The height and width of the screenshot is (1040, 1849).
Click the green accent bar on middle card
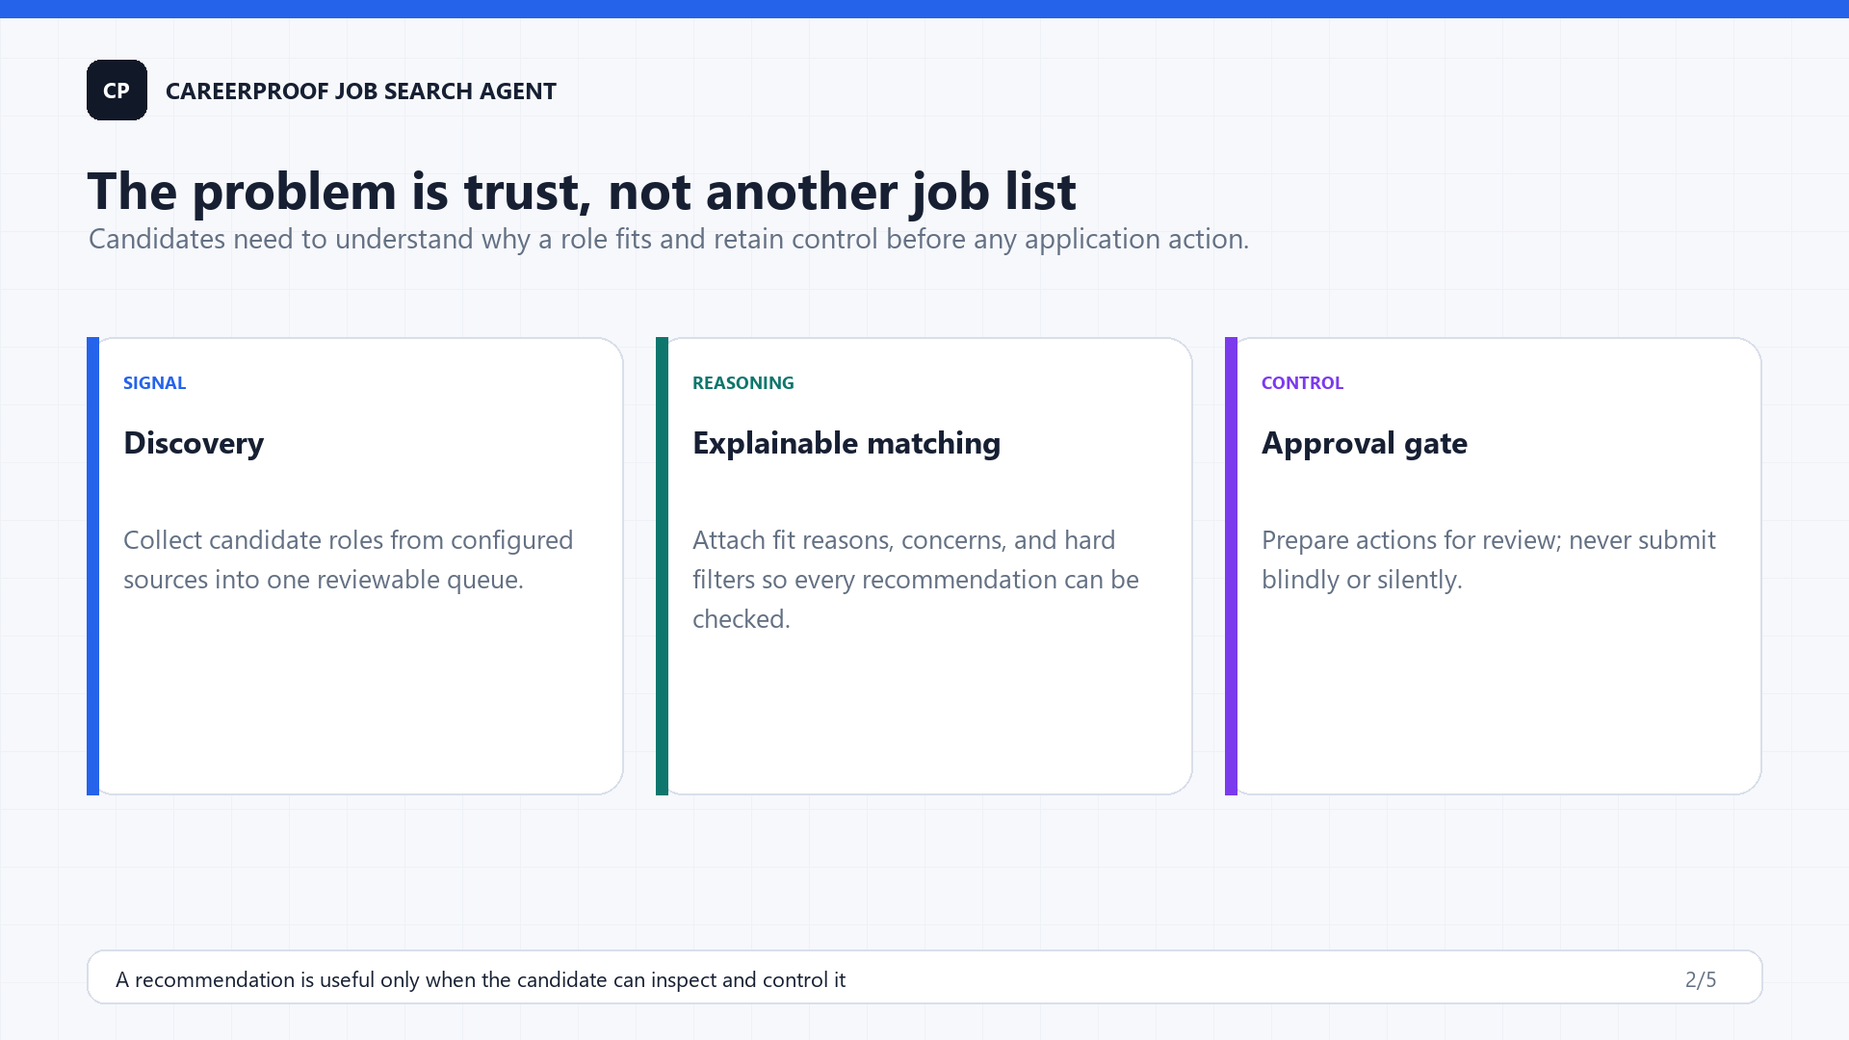[x=662, y=566]
